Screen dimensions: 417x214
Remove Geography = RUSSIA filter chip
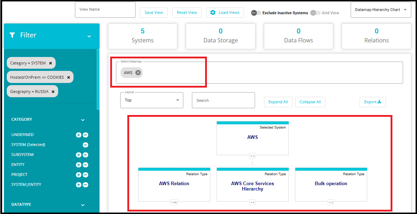click(x=53, y=92)
